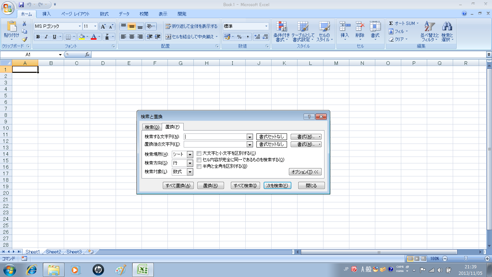Image resolution: width=492 pixels, height=277 pixels.
Task: Expand the 検索場所 dropdown
Action: coord(190,154)
